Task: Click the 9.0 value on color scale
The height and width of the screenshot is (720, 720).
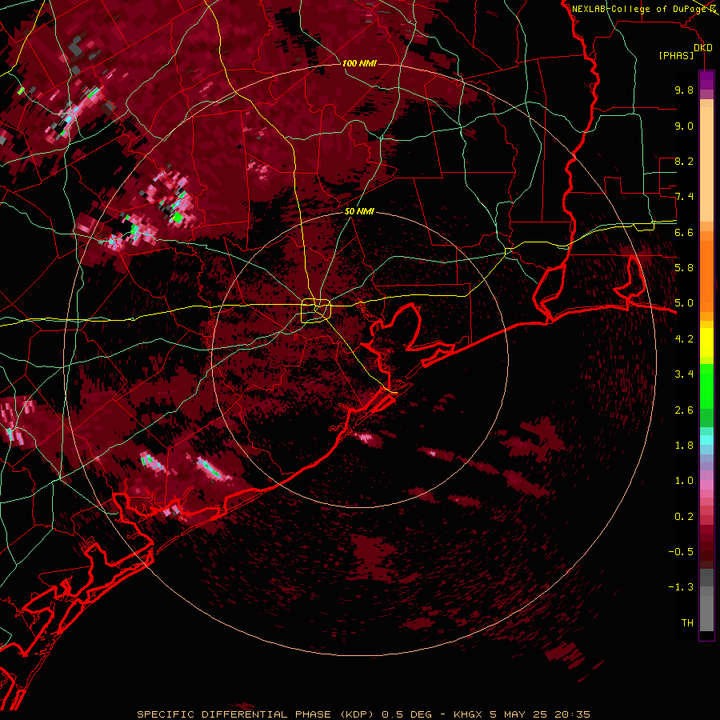Action: (x=684, y=126)
